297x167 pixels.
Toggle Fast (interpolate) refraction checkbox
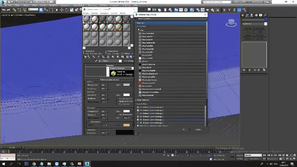coord(117,115)
